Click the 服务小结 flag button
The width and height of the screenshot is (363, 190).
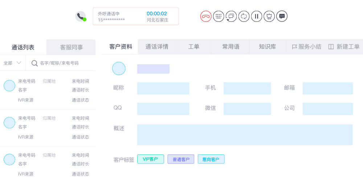click(x=307, y=47)
